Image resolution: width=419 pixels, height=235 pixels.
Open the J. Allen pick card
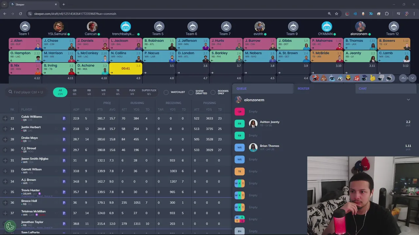point(25,44)
